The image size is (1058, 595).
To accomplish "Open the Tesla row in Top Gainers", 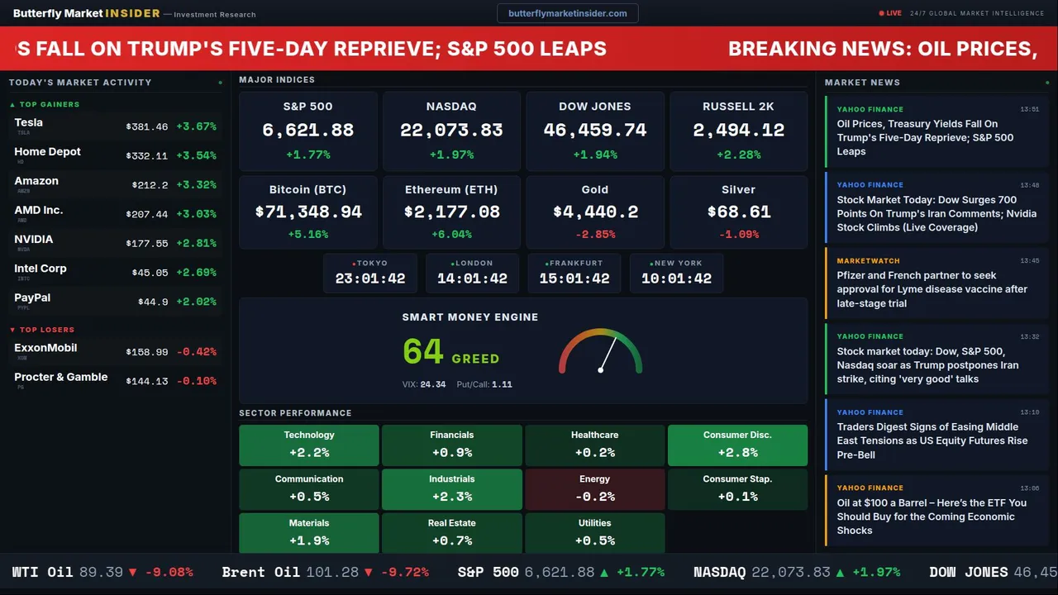I will tap(115, 126).
